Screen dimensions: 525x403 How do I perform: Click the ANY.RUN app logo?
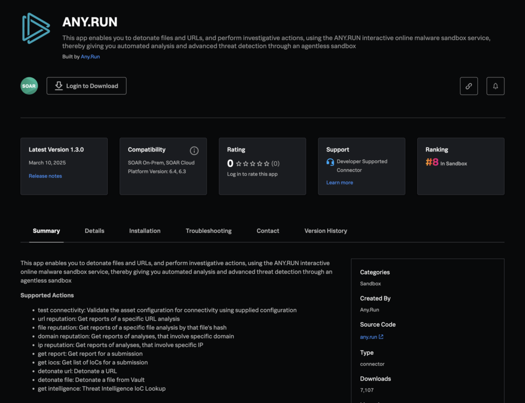36,28
